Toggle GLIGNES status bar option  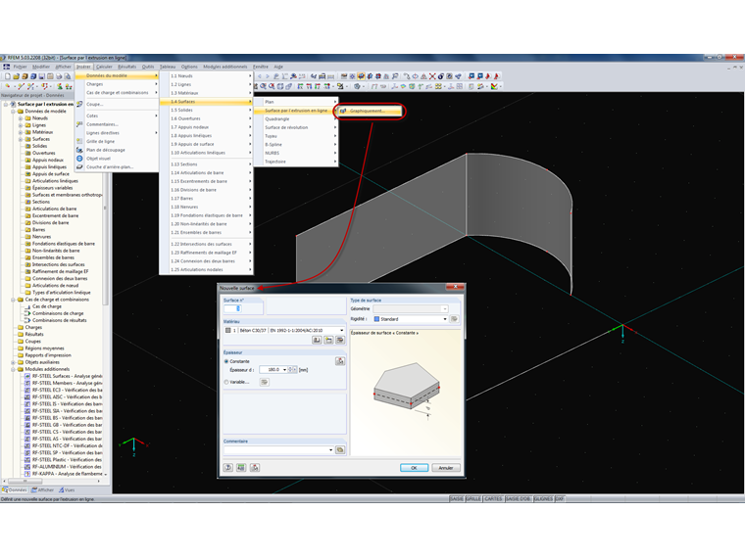click(x=543, y=498)
